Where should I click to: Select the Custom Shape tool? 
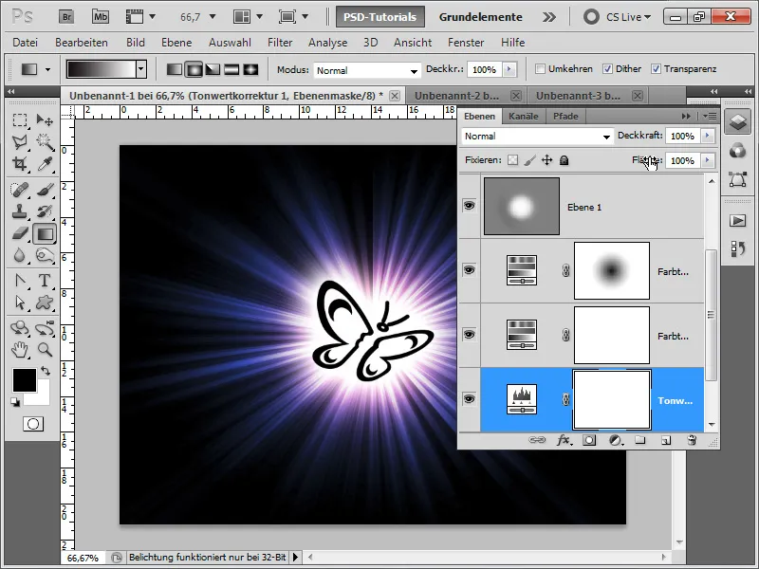coord(45,303)
